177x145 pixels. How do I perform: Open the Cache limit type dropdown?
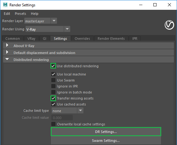(x=67, y=111)
